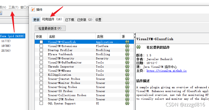
Task: Tick the BTrace Workbench install checkbox
Action: click(41, 54)
